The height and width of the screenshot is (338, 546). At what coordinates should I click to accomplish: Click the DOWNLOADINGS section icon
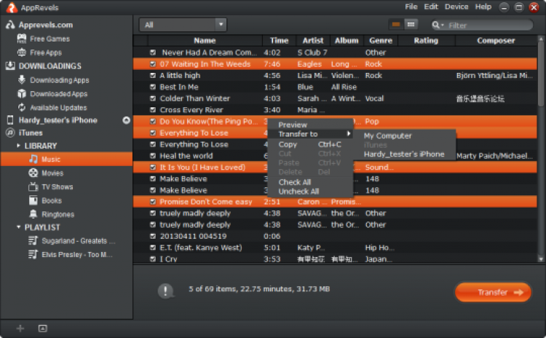coord(10,66)
